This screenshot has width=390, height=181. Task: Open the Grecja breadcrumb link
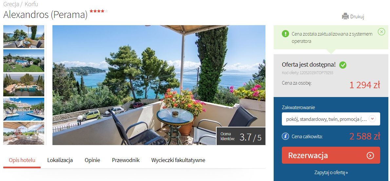pyautogui.click(x=11, y=4)
